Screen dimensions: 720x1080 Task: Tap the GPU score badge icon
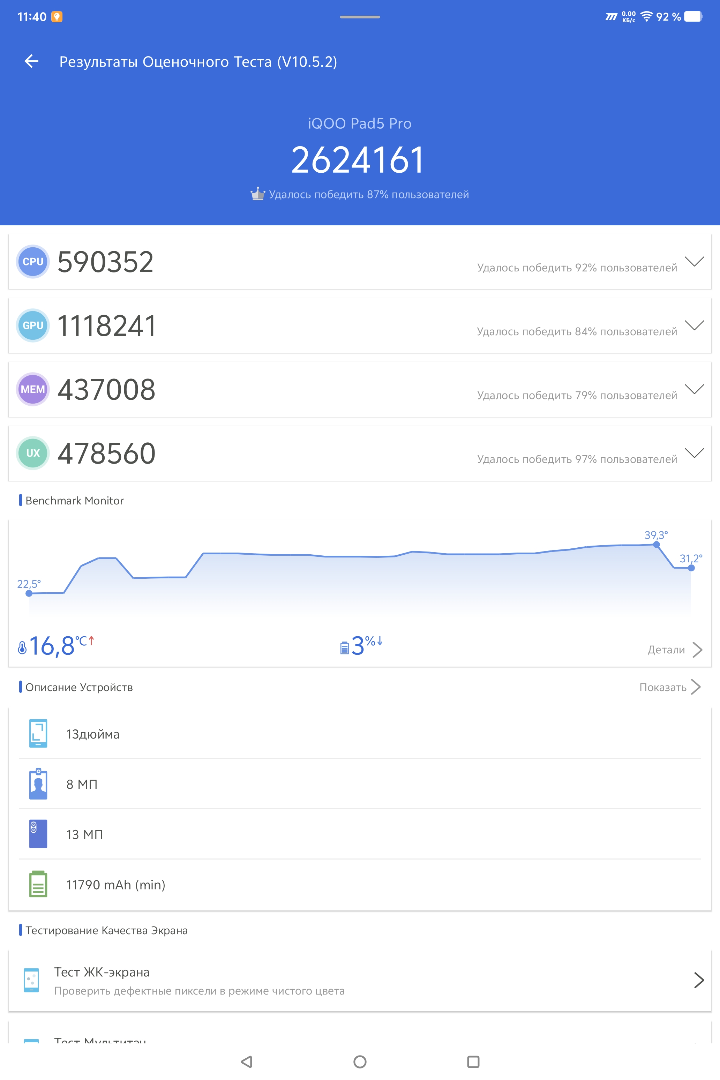click(x=32, y=325)
